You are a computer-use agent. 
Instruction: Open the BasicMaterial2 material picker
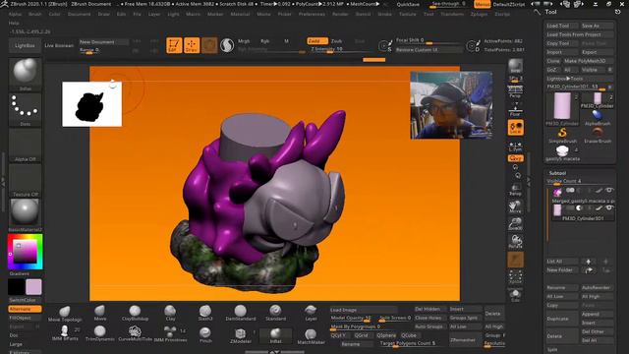pos(25,215)
